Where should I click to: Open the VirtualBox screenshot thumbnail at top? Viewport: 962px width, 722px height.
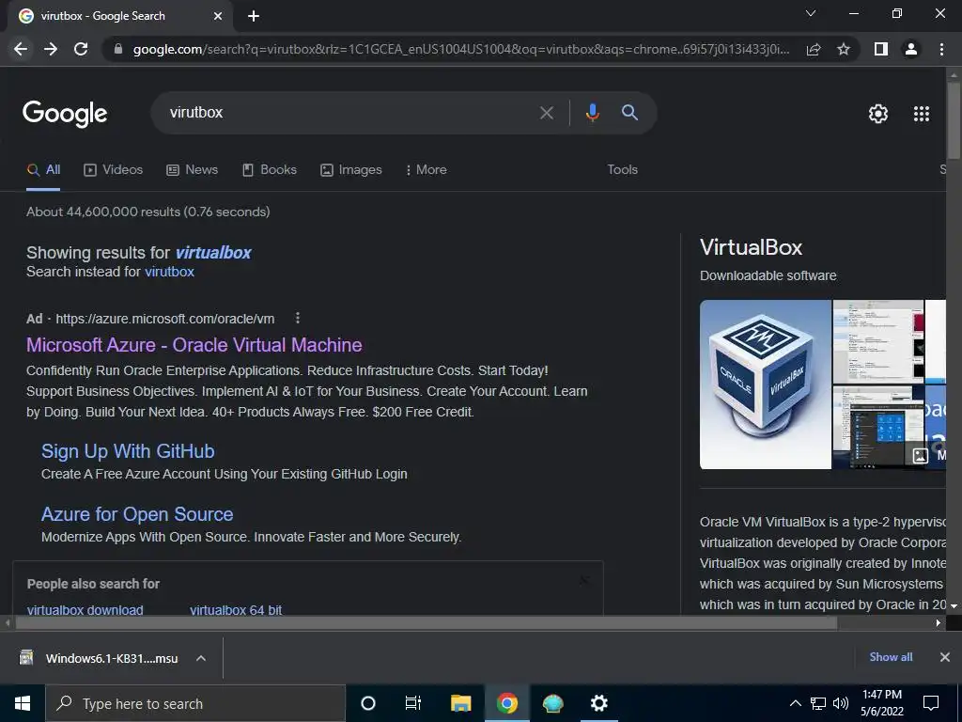pyautogui.click(x=878, y=341)
